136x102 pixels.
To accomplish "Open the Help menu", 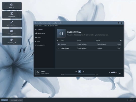I will tap(57, 26).
